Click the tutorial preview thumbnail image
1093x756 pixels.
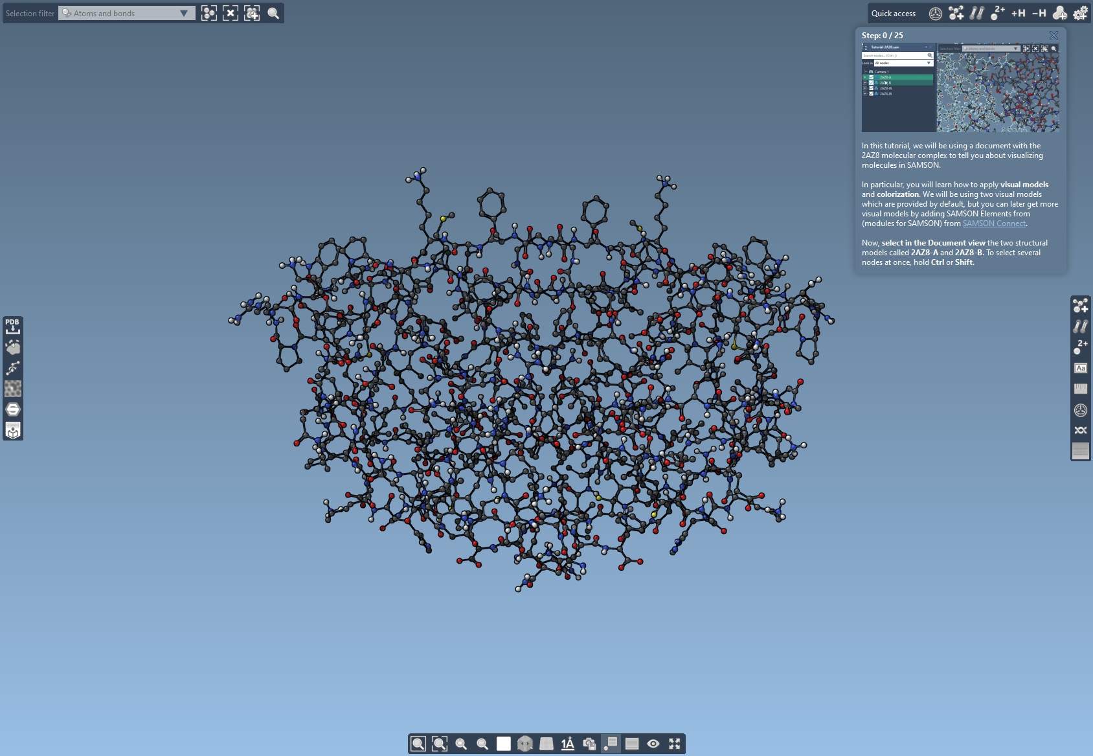pos(960,87)
